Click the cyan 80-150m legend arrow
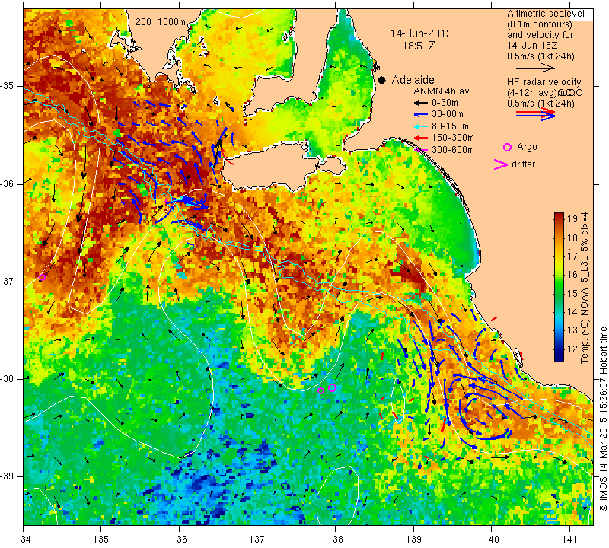This screenshot has width=609, height=548. pyautogui.click(x=420, y=126)
